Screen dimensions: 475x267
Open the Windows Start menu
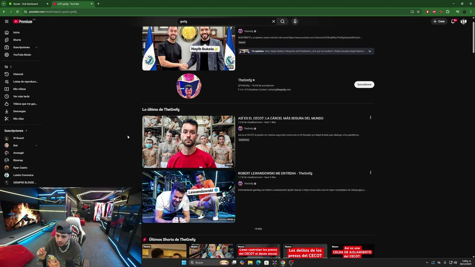coord(184,263)
